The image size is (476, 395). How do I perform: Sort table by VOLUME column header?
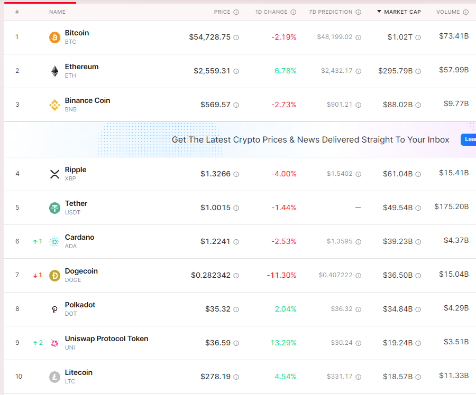point(448,12)
